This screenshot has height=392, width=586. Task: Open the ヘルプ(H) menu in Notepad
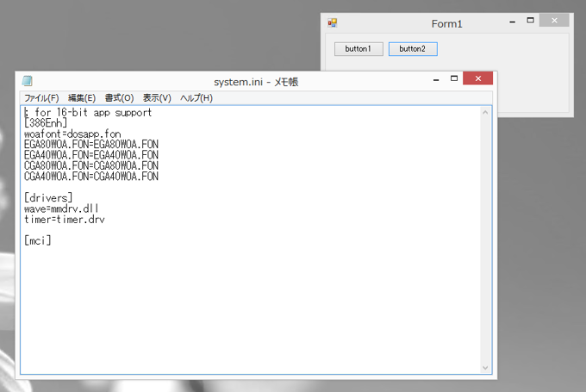(196, 98)
